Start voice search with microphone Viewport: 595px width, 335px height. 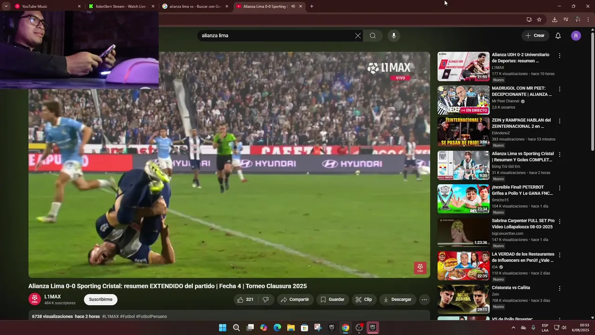pos(394,36)
